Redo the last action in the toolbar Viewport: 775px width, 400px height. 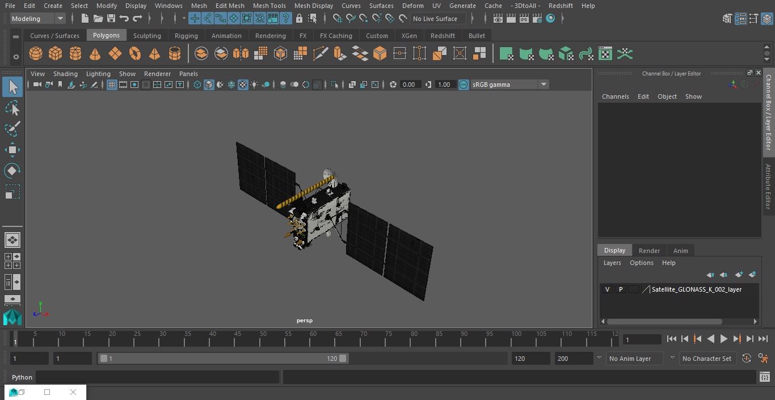tap(137, 19)
